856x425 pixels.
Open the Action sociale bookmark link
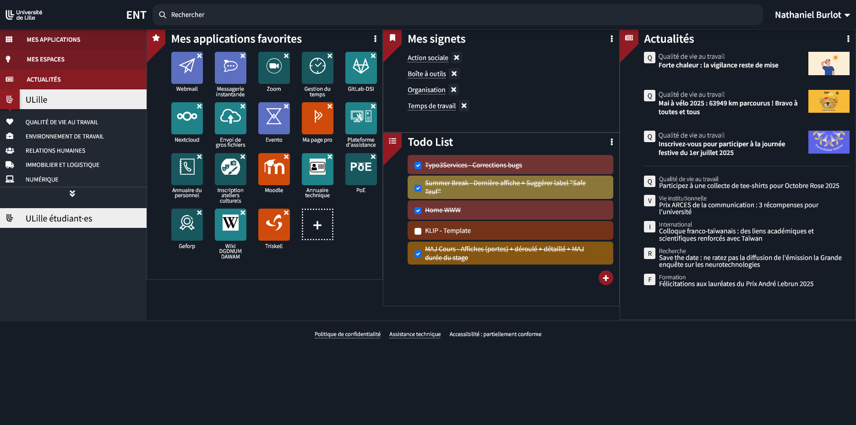[x=428, y=58]
